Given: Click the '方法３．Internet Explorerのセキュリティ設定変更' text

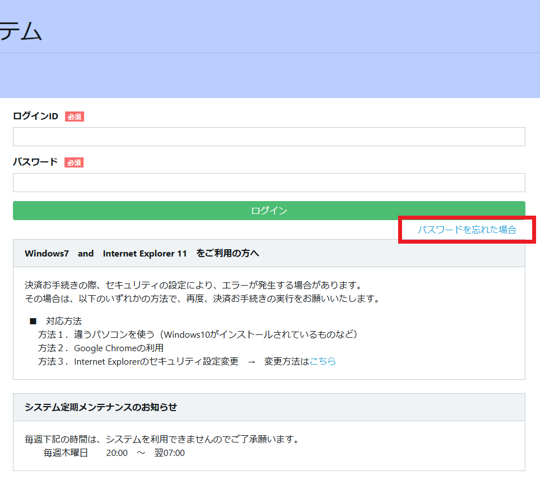Looking at the screenshot, I should tap(138, 361).
